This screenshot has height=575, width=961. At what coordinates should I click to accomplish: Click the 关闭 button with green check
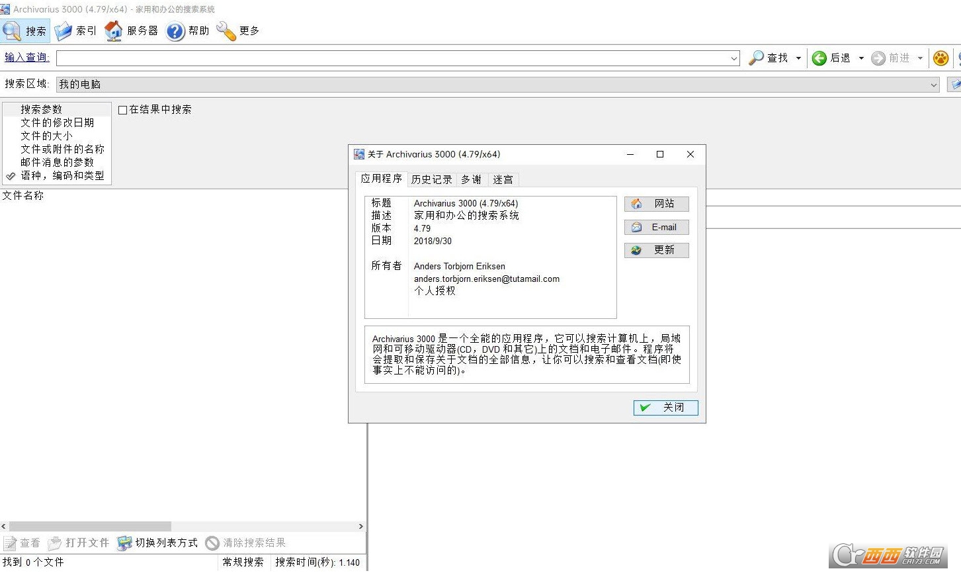click(665, 408)
